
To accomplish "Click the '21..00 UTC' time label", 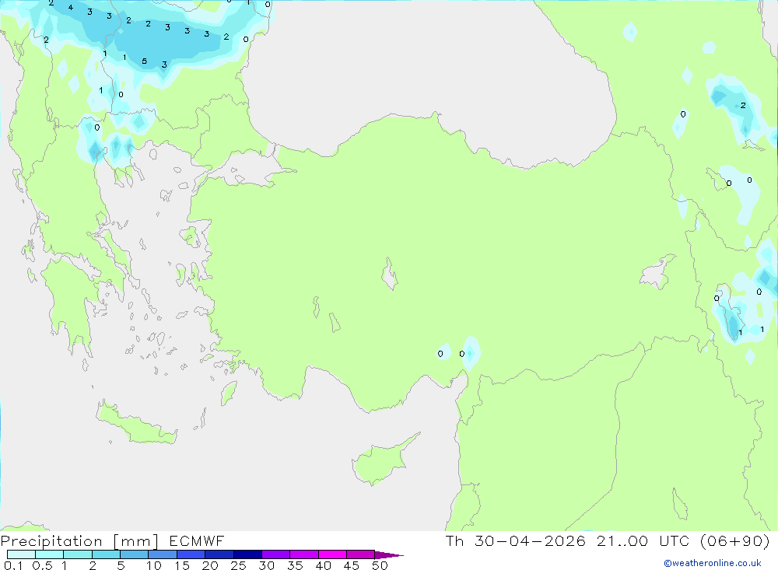I will (643, 540).
